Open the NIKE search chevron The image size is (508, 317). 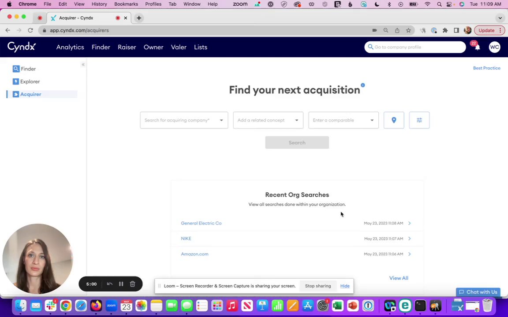410,238
